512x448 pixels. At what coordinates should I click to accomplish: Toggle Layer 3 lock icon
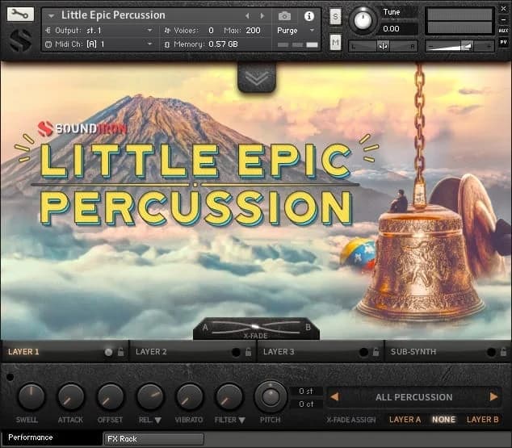(376, 352)
